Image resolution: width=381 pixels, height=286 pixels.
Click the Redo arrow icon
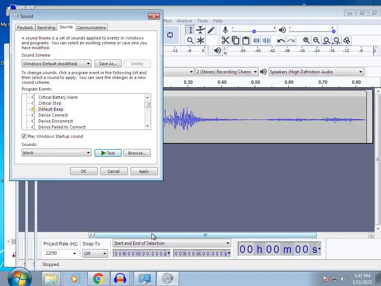(x=291, y=40)
